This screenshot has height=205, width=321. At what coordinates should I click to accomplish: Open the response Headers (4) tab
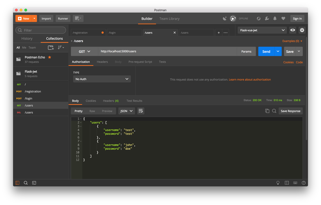[111, 101]
